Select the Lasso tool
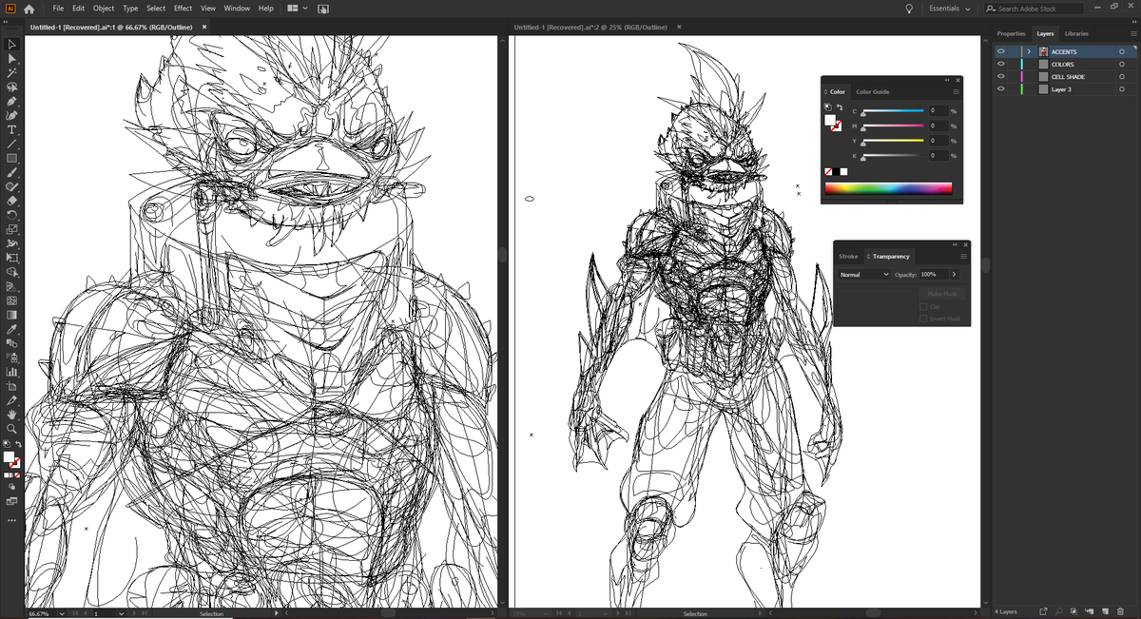This screenshot has width=1141, height=619. pyautogui.click(x=12, y=87)
